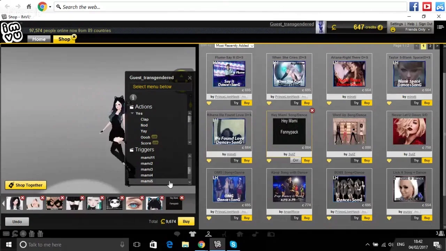This screenshot has height=251, width=446.
Task: Turn off the Hey Mami Song/Dance try-on
Action: click(295, 160)
